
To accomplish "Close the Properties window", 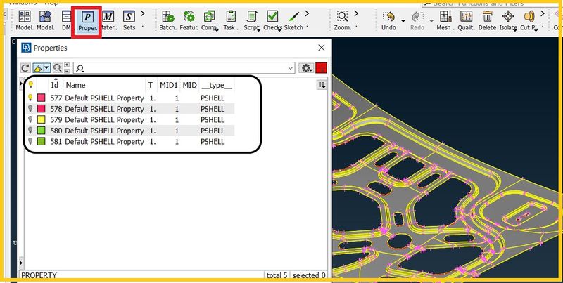I will coord(322,48).
